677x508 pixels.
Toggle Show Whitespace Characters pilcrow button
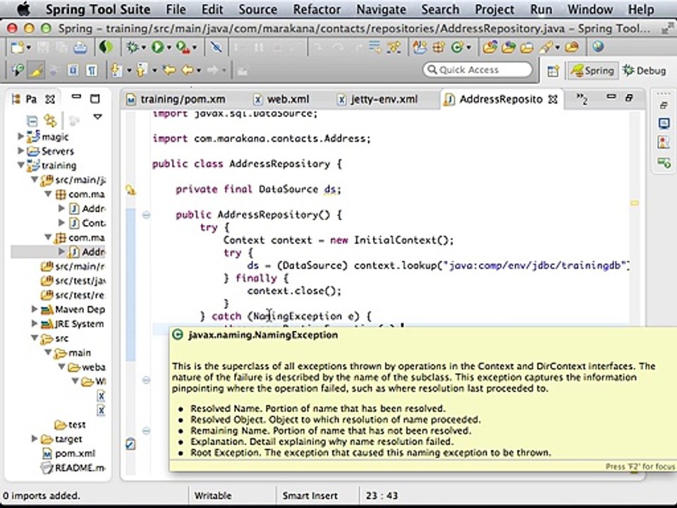[92, 70]
